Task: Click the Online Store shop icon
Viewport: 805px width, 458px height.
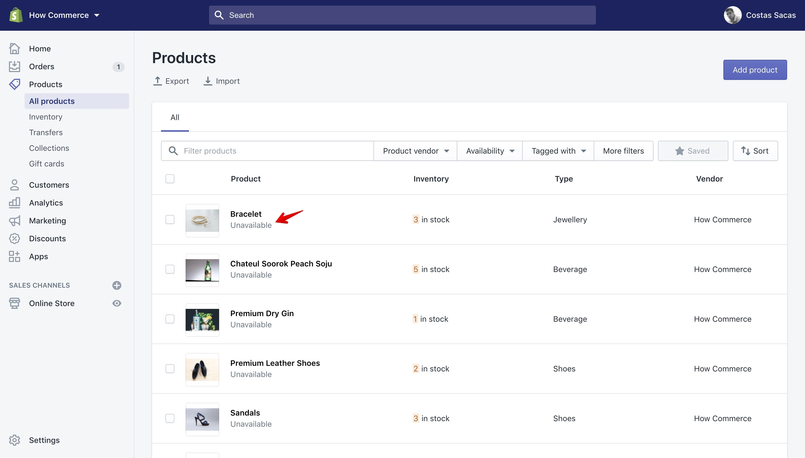Action: tap(15, 303)
